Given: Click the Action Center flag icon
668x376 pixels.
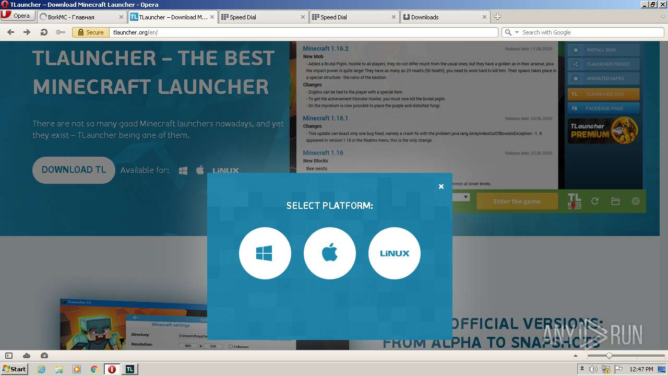Looking at the screenshot, I should point(617,369).
